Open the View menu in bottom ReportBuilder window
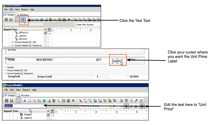 tap(18, 90)
